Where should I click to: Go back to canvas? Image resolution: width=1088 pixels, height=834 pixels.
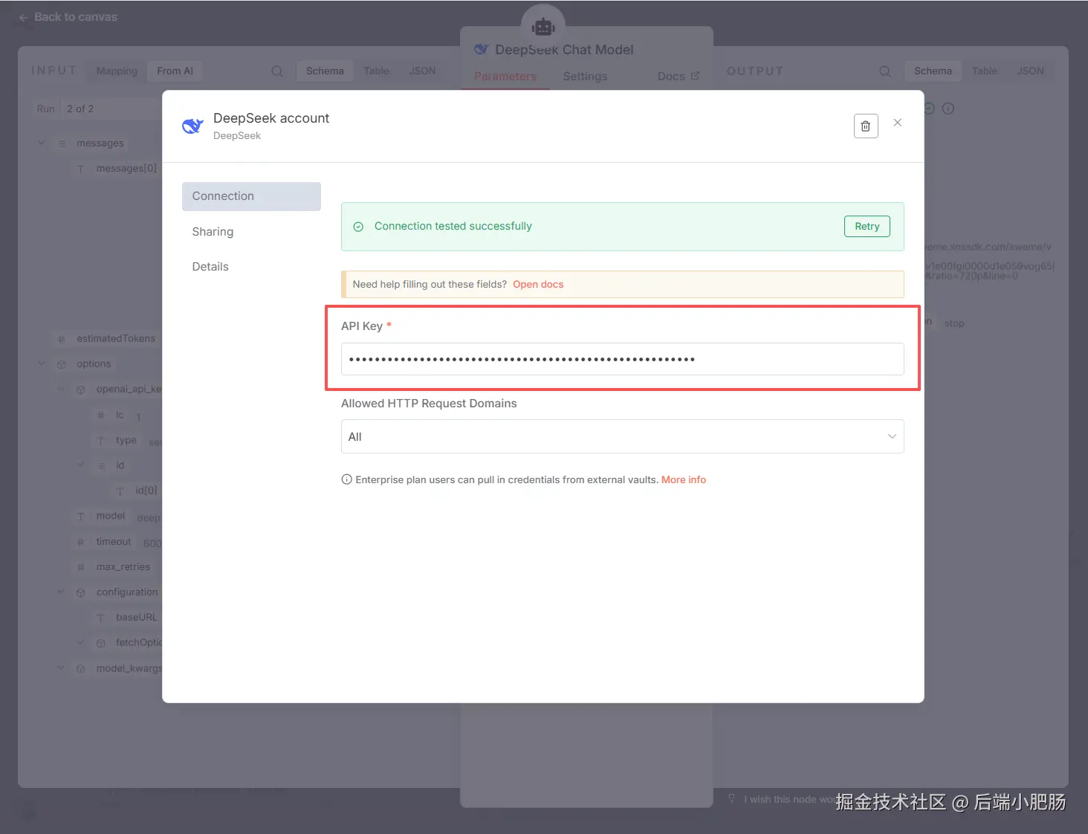68,17
